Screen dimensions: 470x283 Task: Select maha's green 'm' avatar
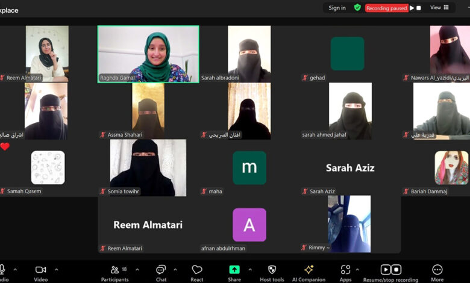click(x=249, y=168)
